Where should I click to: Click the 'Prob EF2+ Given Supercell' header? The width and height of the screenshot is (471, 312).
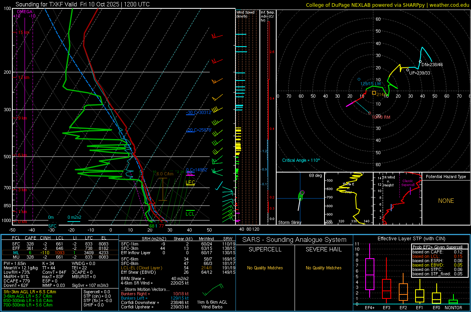point(437,247)
